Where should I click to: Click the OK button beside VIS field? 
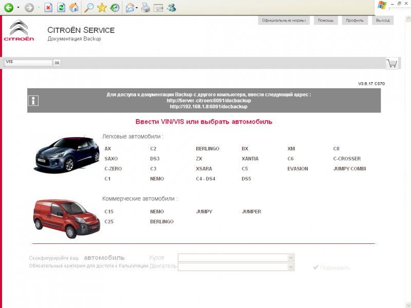(57, 63)
